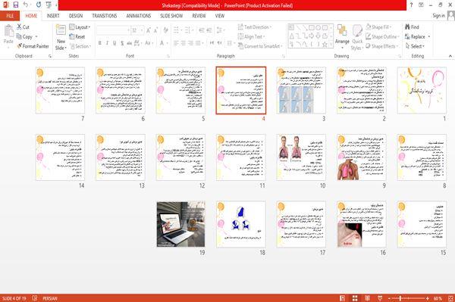This screenshot has width=455, height=302.
Task: Click the Find binoculars icon
Action: click(407, 27)
